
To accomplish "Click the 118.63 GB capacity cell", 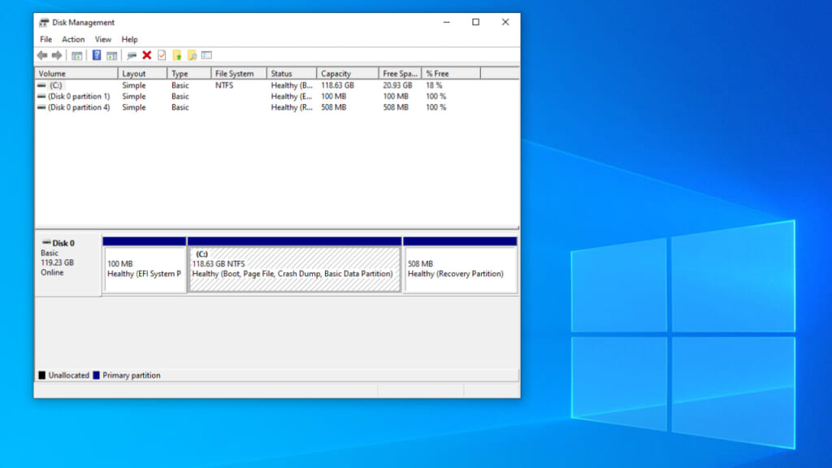I will click(x=337, y=85).
